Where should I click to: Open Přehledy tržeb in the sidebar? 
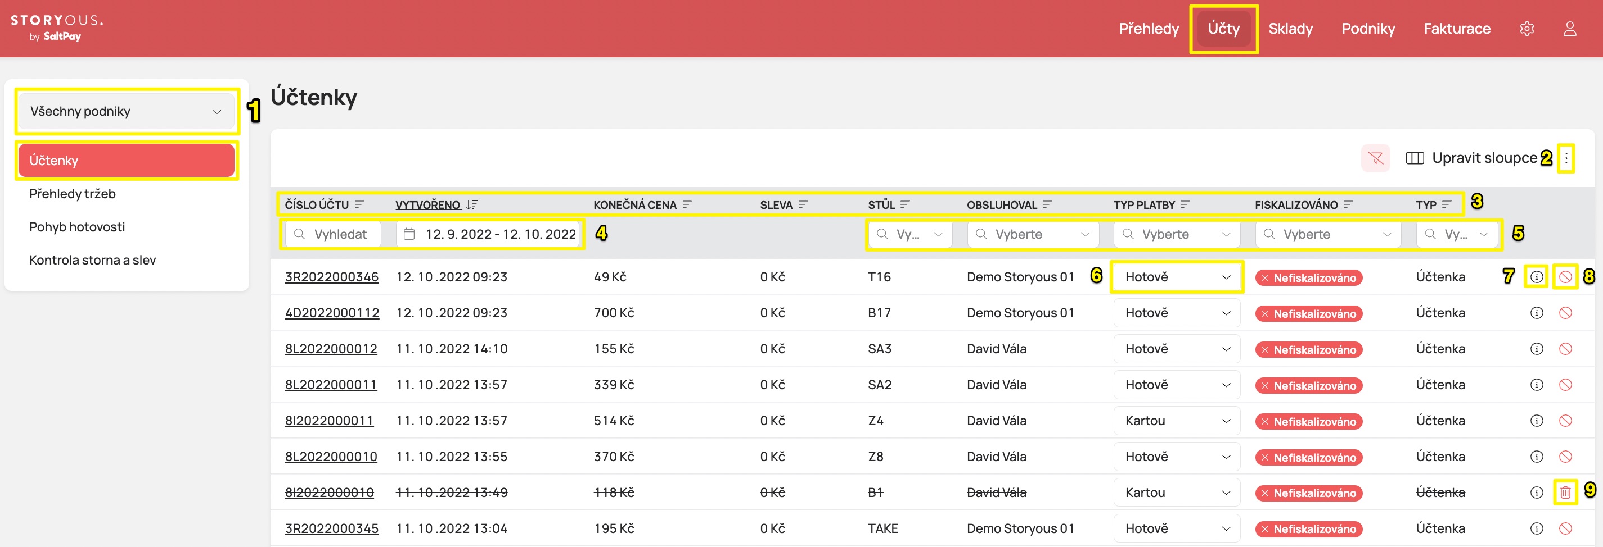click(72, 194)
